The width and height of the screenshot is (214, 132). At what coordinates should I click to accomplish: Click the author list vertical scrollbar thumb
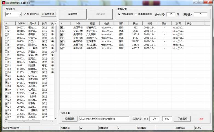click(x=56, y=38)
